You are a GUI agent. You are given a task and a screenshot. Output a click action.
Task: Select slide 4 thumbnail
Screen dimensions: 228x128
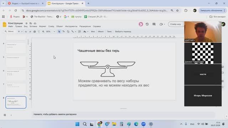(x=16, y=48)
